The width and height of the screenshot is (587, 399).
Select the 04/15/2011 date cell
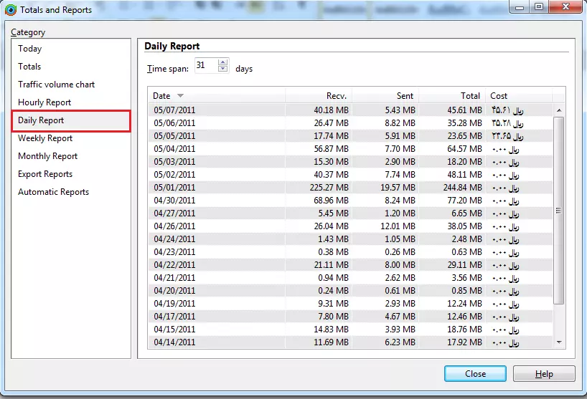[174, 329]
